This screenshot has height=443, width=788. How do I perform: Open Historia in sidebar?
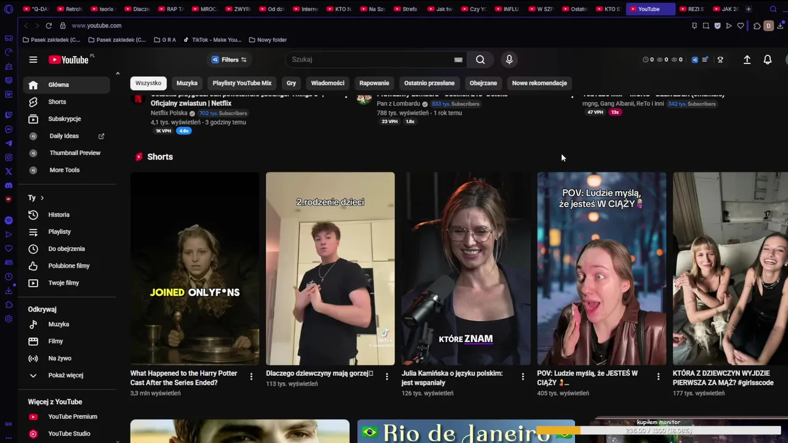click(66, 215)
